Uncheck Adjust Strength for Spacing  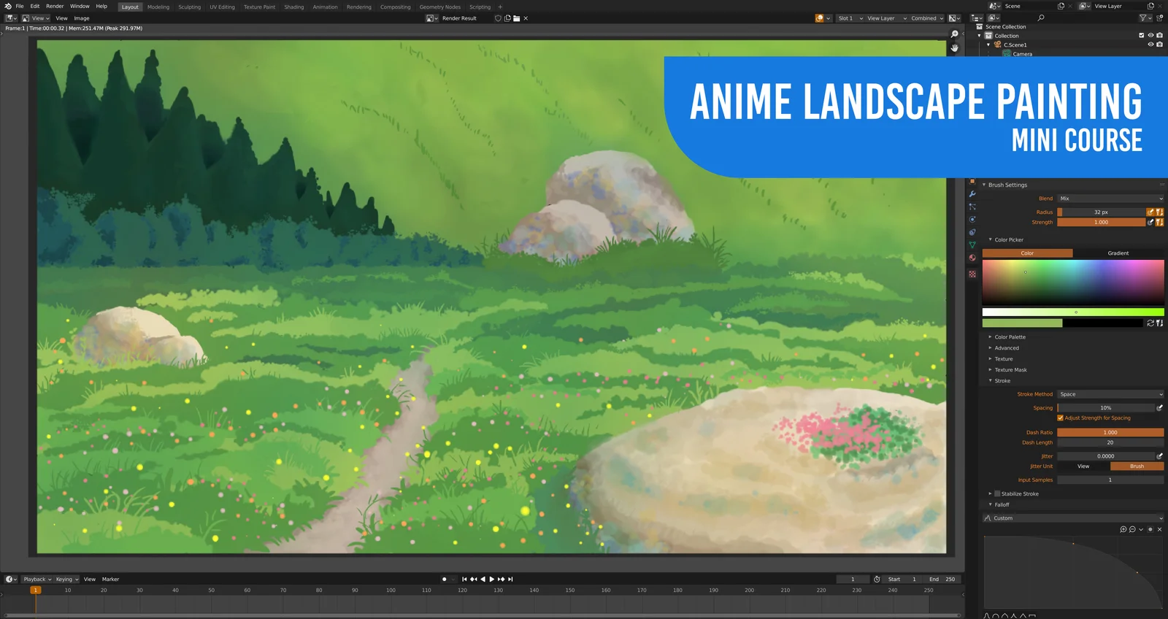coord(1061,418)
